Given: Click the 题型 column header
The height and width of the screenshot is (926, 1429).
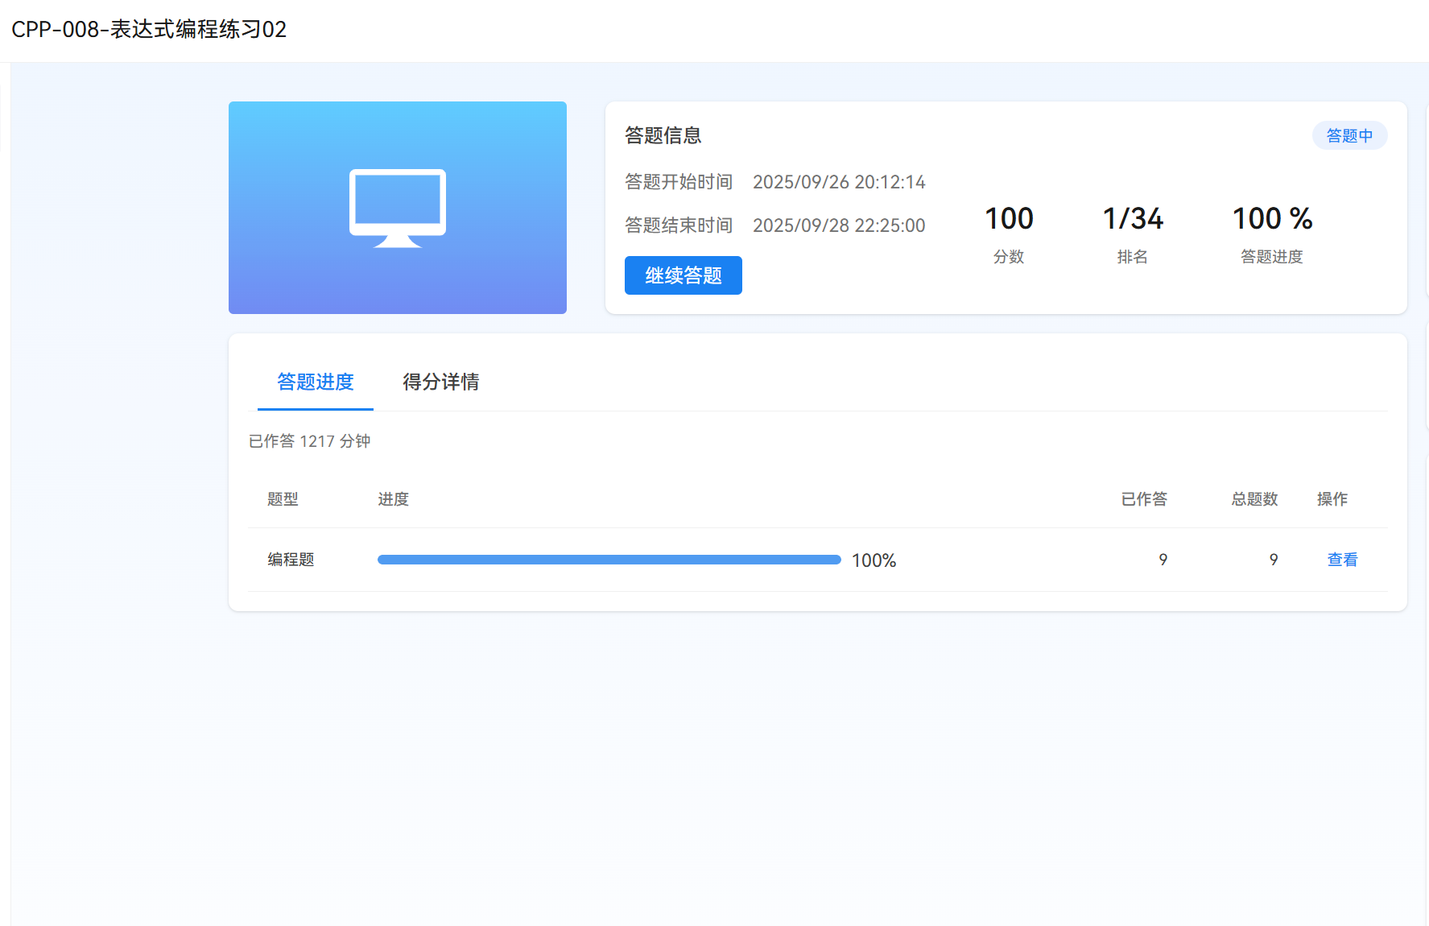Looking at the screenshot, I should [x=283, y=499].
